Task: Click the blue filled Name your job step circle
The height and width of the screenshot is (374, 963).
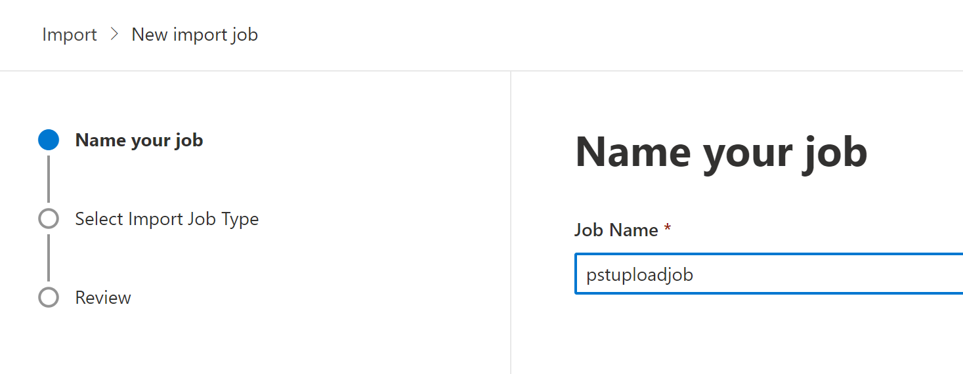Action: [x=49, y=140]
